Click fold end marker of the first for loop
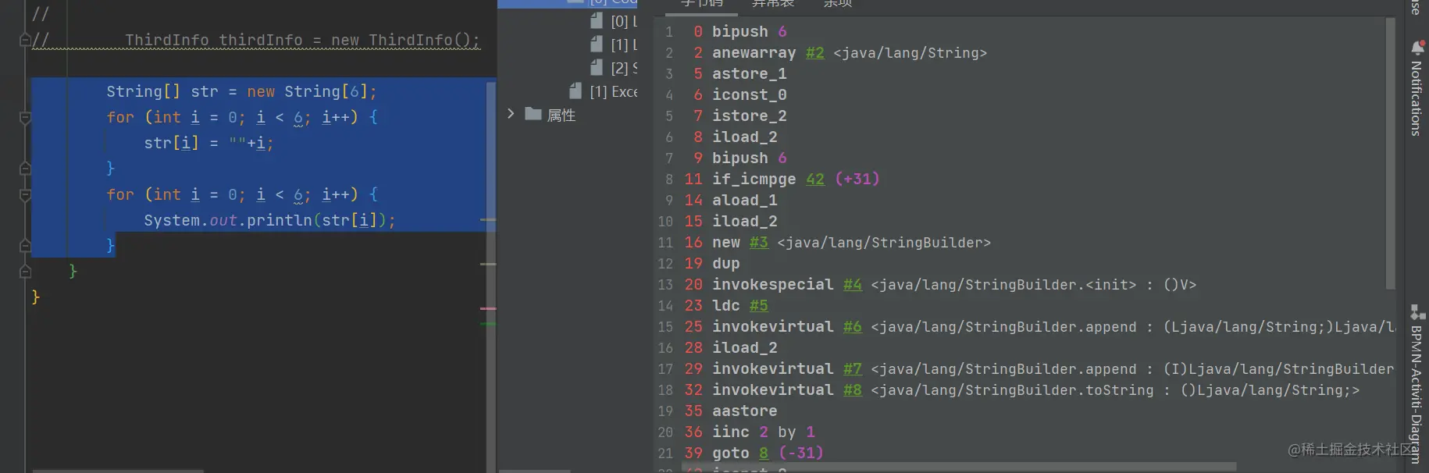This screenshot has width=1429, height=473. [25, 168]
